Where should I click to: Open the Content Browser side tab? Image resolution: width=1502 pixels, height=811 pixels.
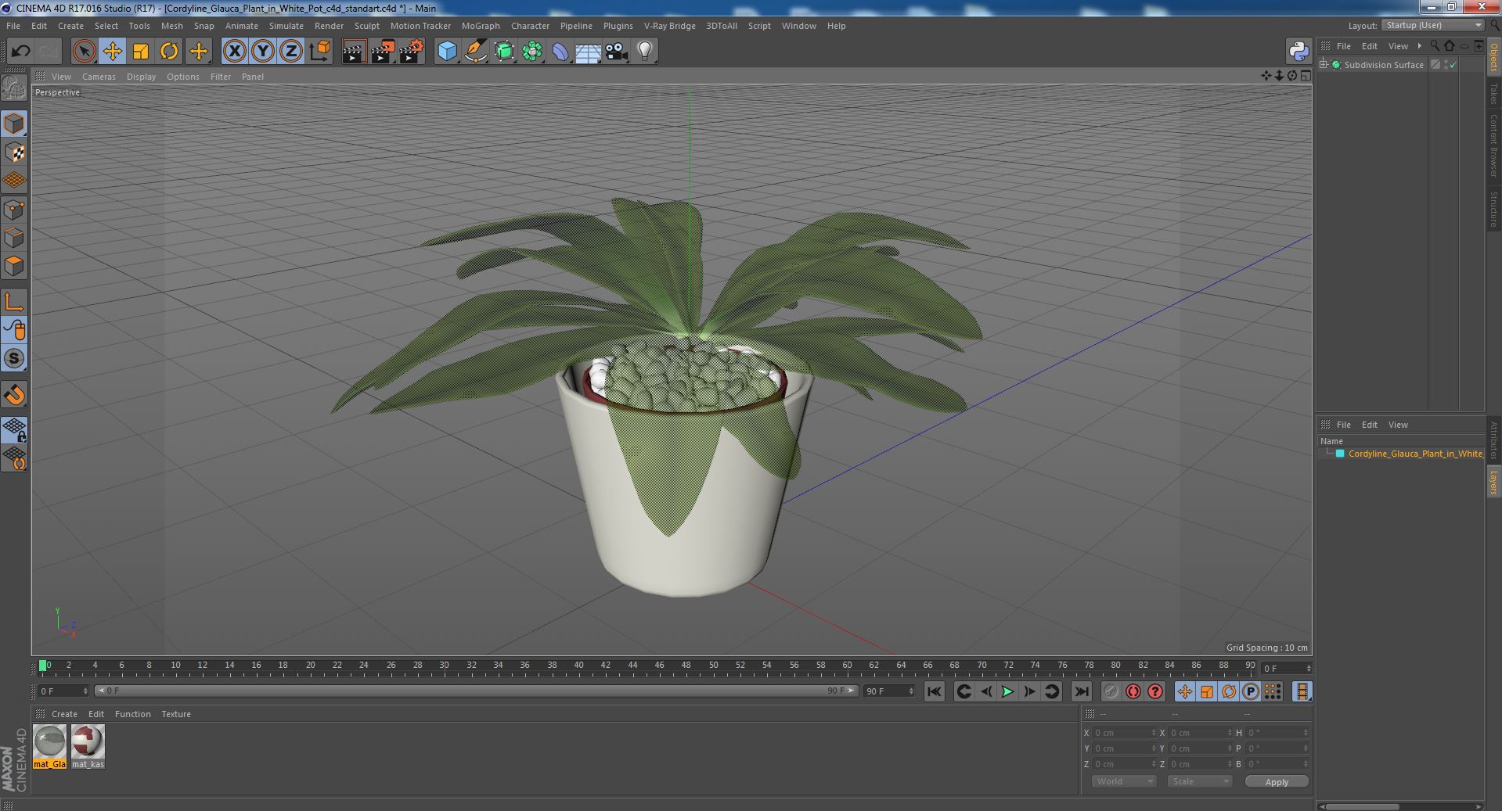click(1494, 145)
